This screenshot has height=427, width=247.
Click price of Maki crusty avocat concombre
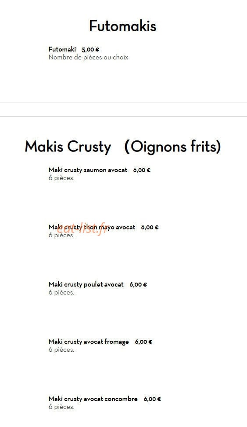tap(152, 399)
